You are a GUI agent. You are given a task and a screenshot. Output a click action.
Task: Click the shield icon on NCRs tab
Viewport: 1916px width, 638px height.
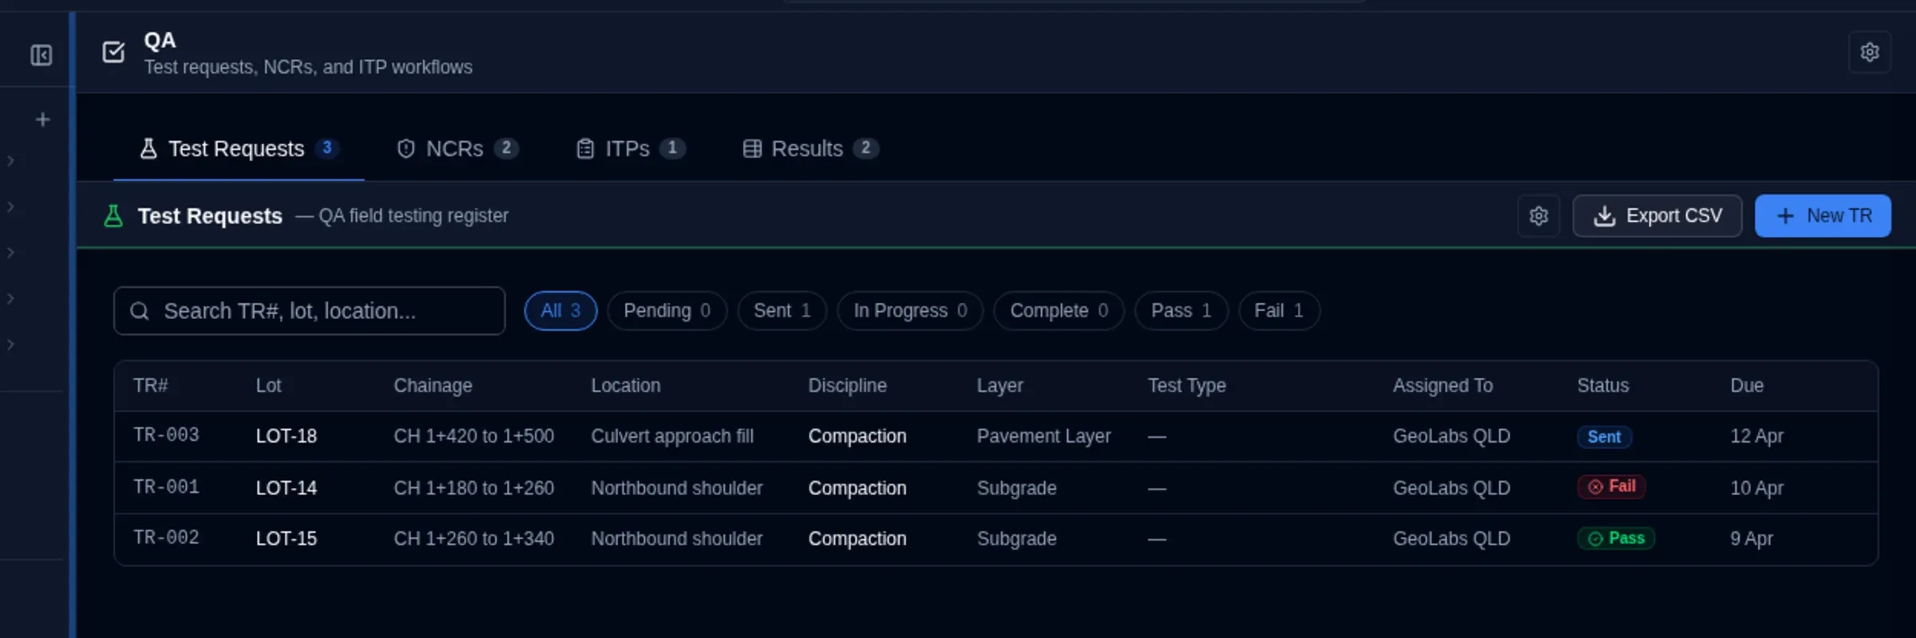coord(406,149)
